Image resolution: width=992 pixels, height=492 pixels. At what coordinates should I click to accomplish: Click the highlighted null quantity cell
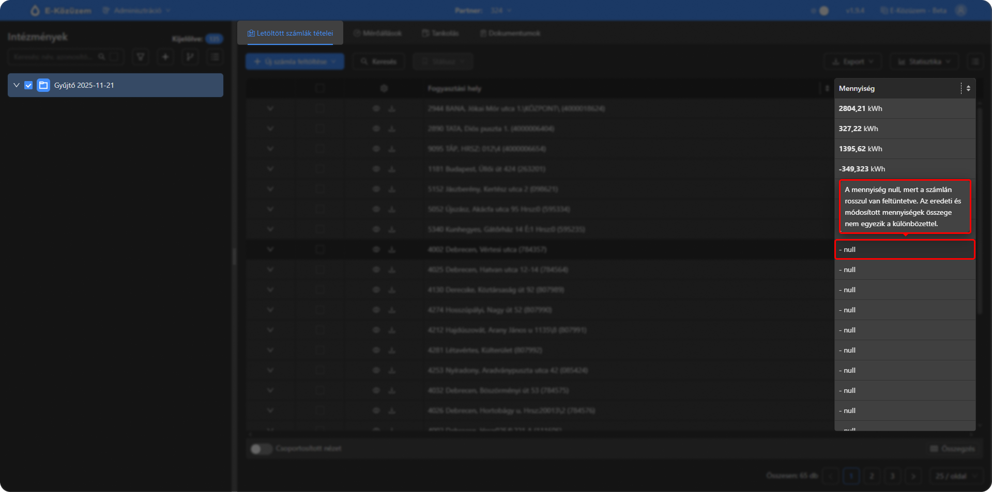pos(904,249)
